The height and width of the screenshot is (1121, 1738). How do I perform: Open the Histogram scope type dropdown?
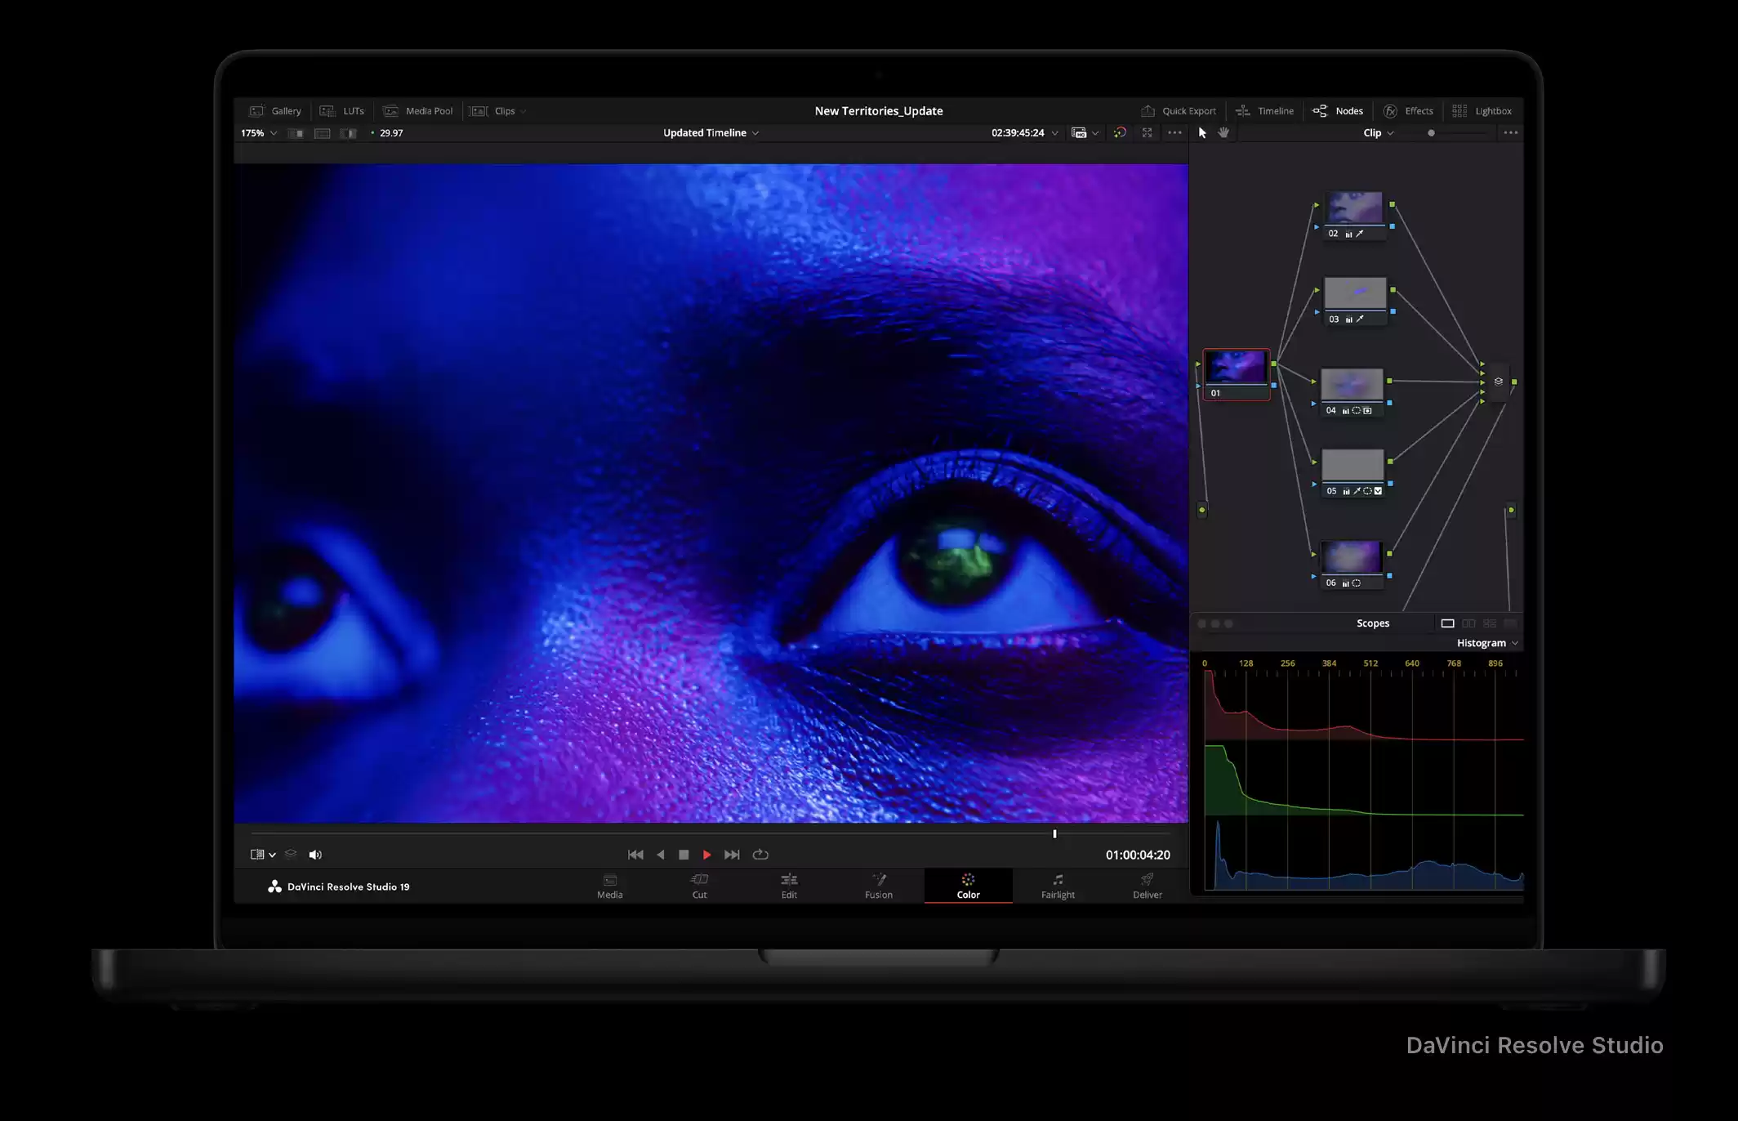[1487, 644]
